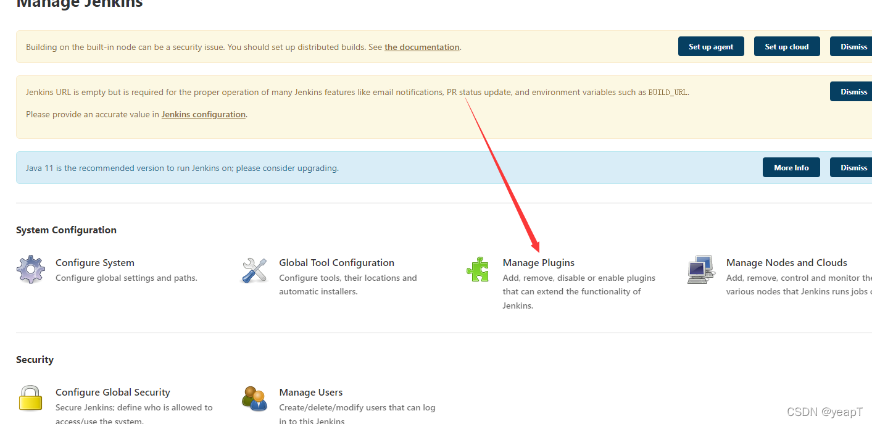Click the Set up cloud button
This screenshot has height=424, width=872.
click(x=787, y=46)
